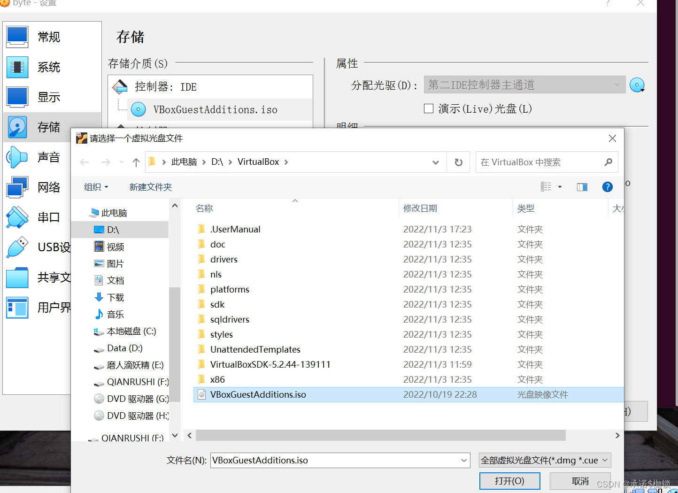Viewport: 678px width, 493px height.
Task: Select VirtualBoxSDK-5.2.44-139111 folder
Action: [x=270, y=364]
